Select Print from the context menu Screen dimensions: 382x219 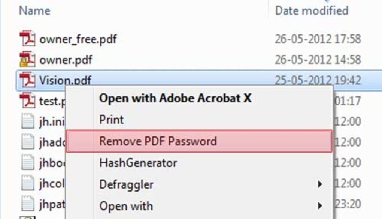tap(111, 120)
